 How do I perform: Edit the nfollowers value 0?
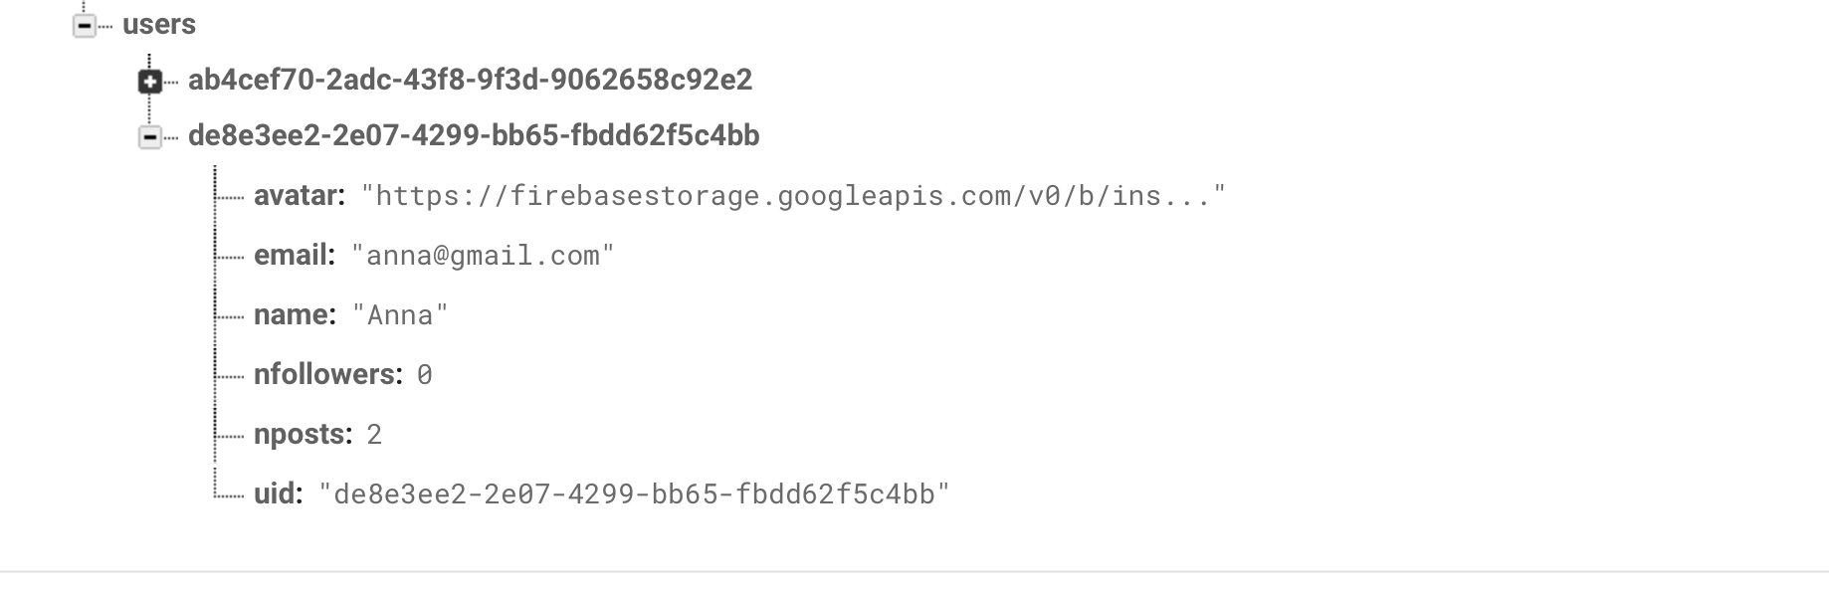click(425, 375)
